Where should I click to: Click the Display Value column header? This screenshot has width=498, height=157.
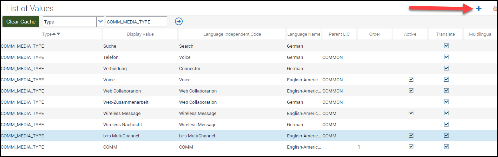pyautogui.click(x=140, y=34)
